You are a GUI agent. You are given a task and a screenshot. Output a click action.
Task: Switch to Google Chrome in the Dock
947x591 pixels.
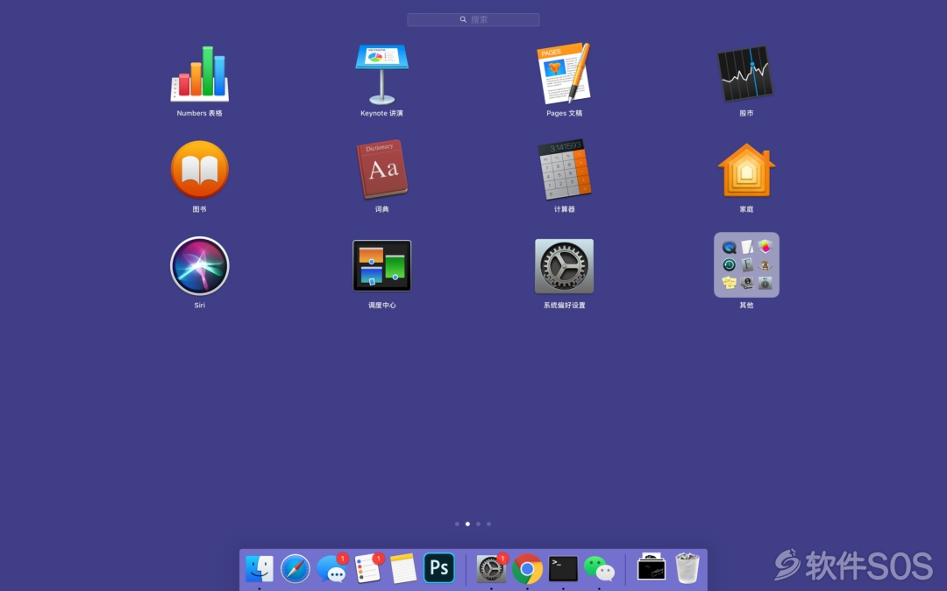(x=527, y=569)
